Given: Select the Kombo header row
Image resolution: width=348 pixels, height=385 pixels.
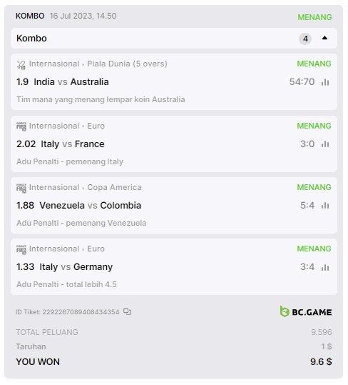Looking at the screenshot, I should 174,39.
